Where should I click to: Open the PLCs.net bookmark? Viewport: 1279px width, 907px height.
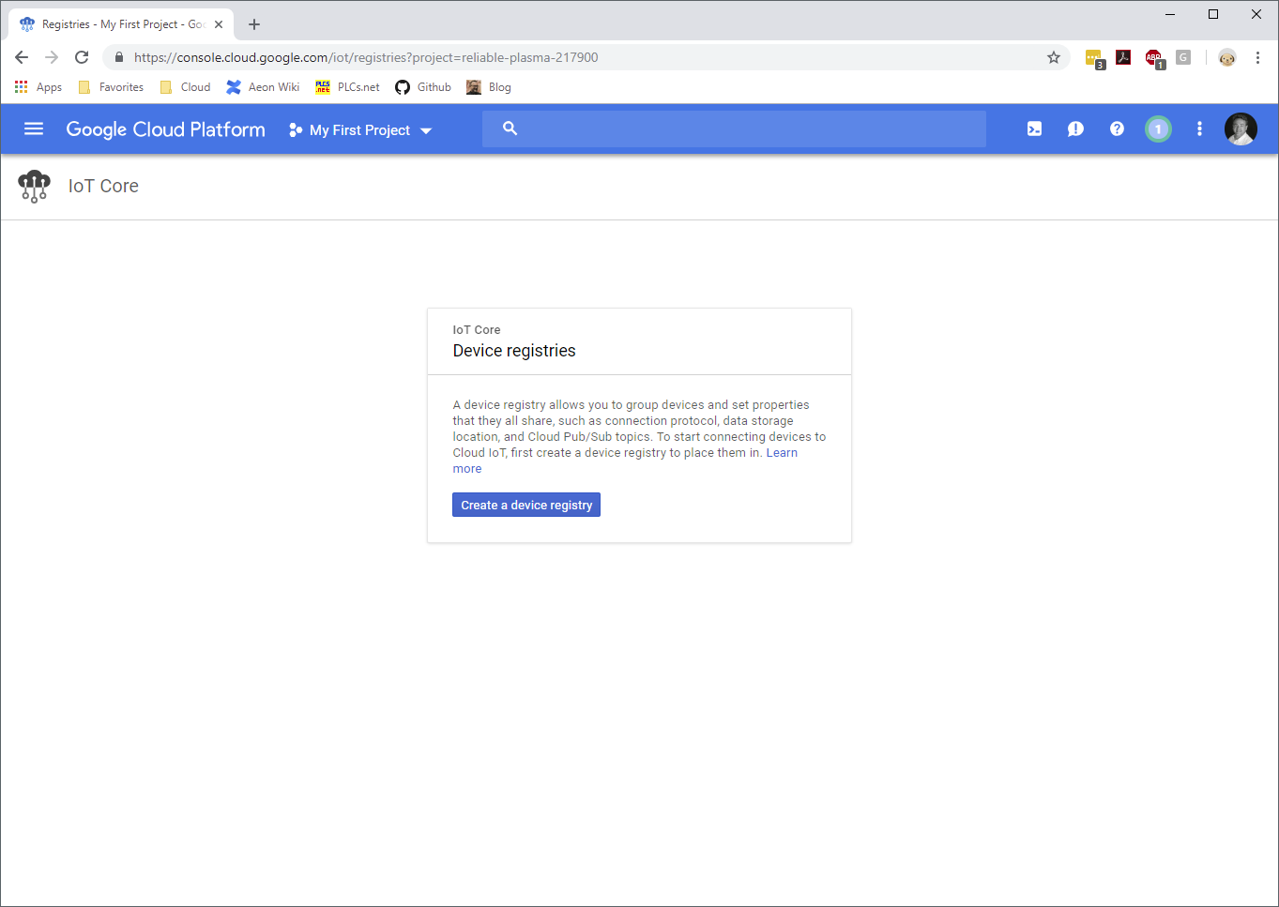(347, 87)
